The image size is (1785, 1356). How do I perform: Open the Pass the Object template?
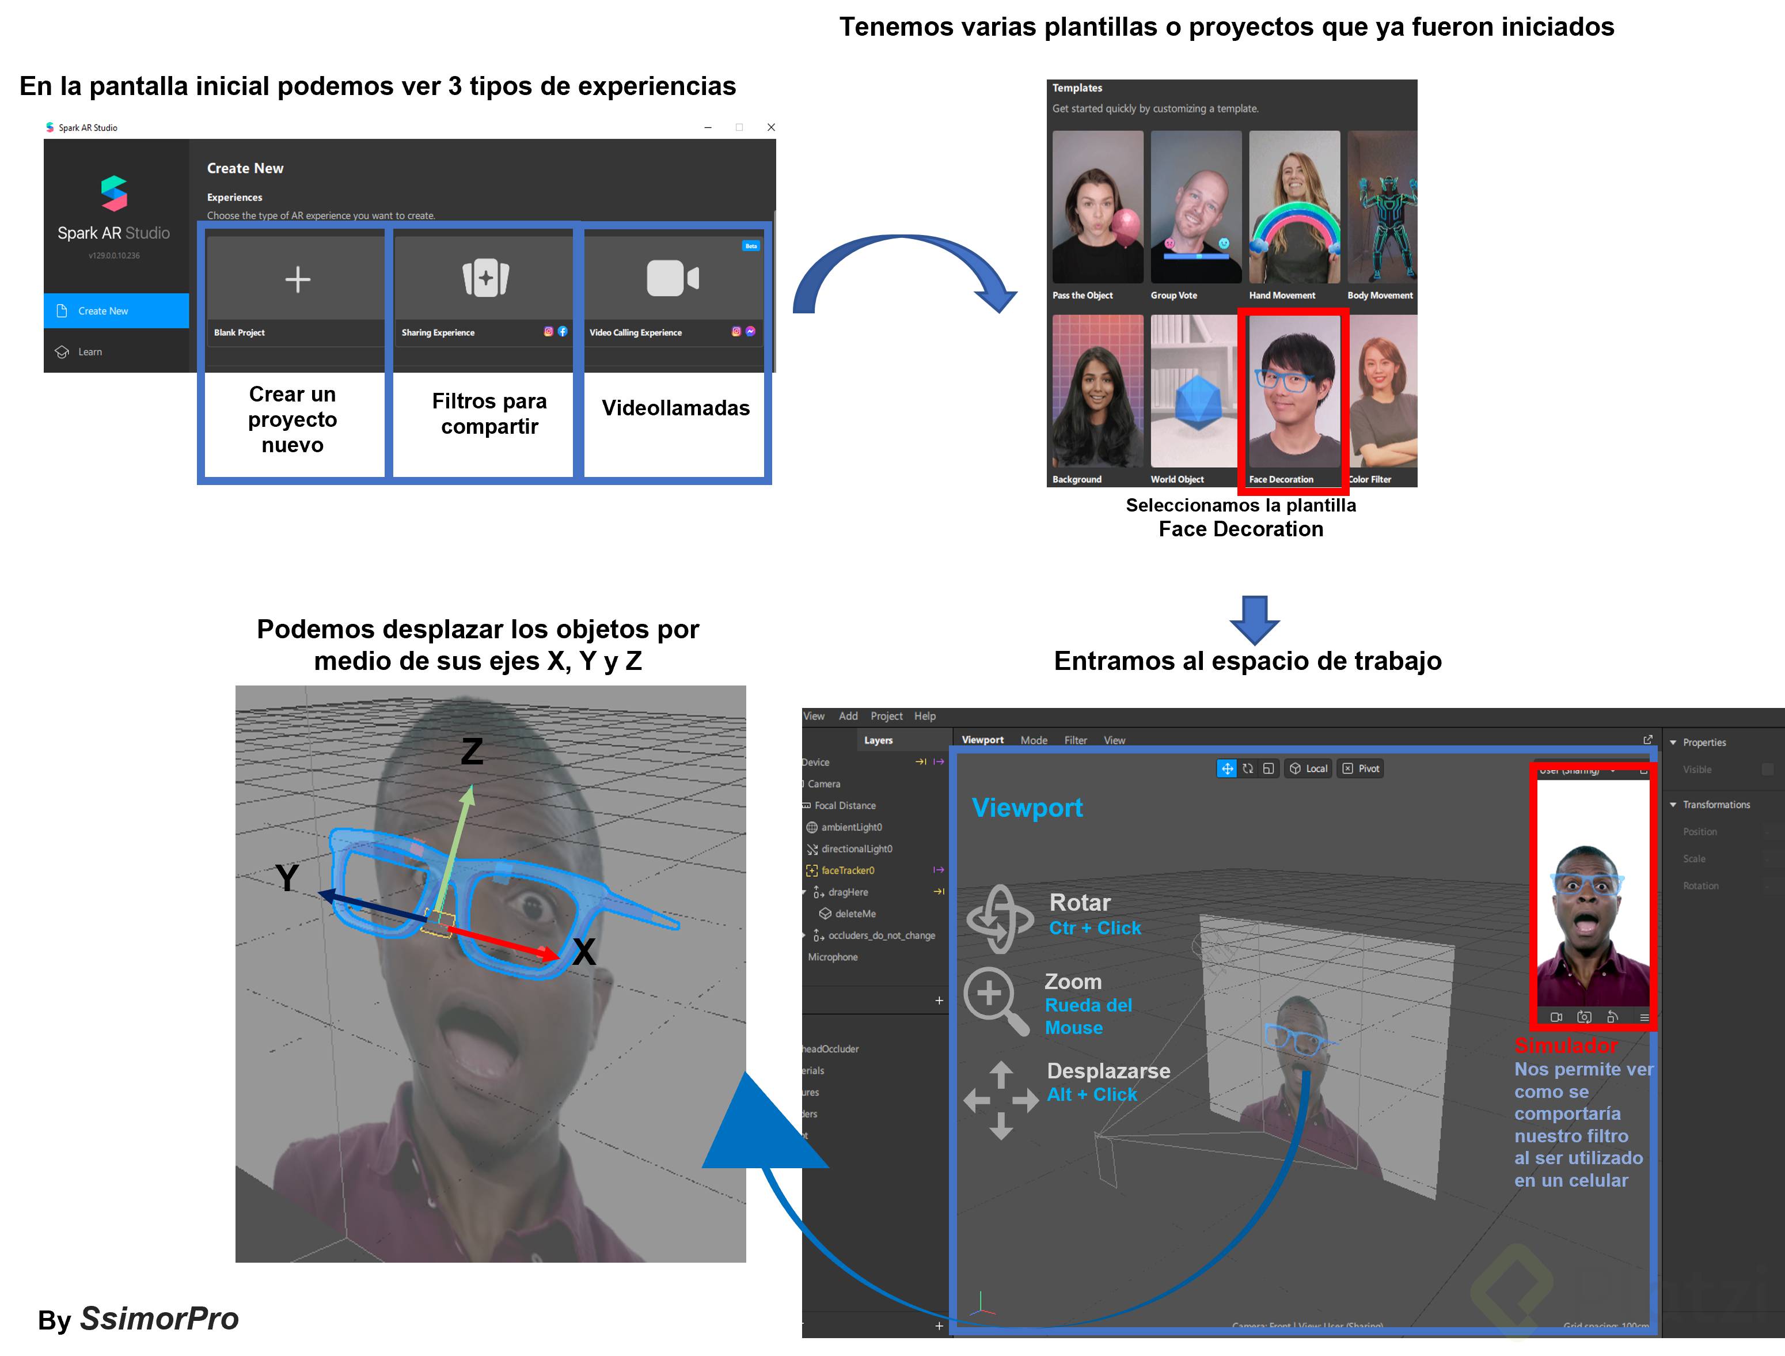click(x=1097, y=217)
